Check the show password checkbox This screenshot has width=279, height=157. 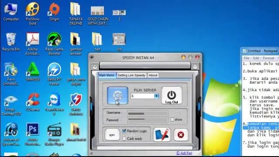click(172, 119)
